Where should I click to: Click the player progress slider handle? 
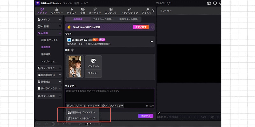(x=159, y=113)
